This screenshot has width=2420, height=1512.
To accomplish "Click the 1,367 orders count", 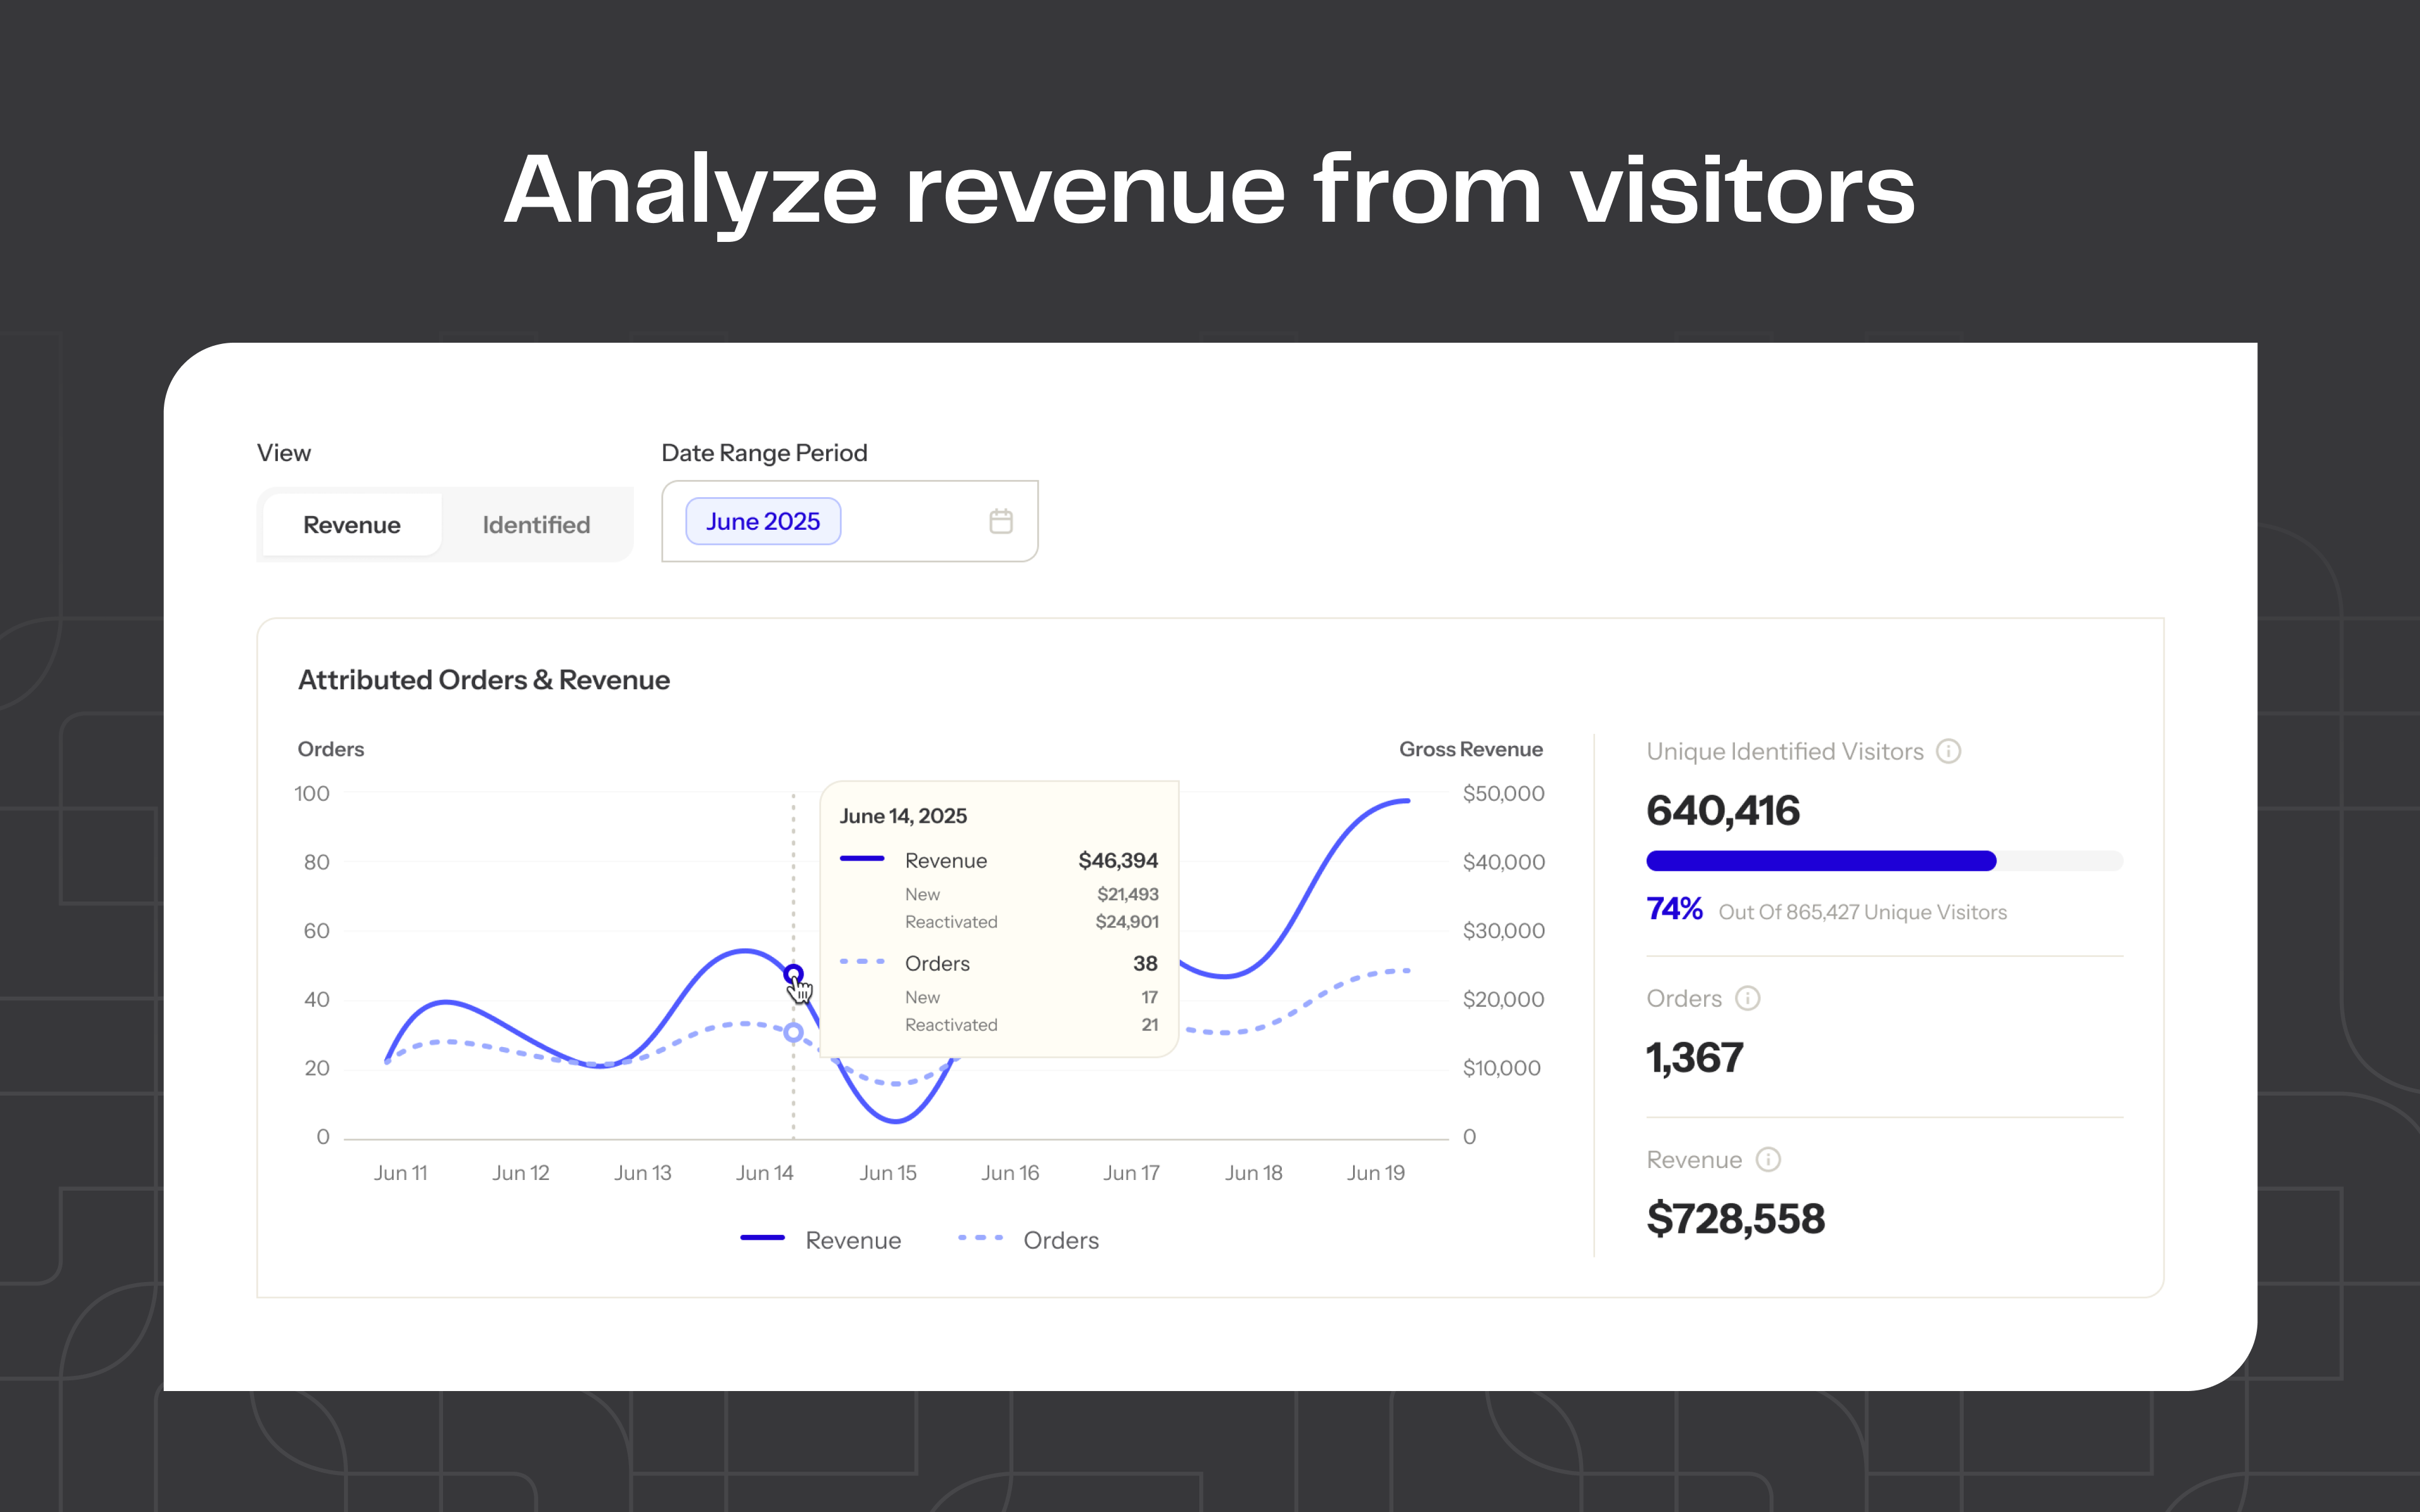I will coord(1694,1058).
